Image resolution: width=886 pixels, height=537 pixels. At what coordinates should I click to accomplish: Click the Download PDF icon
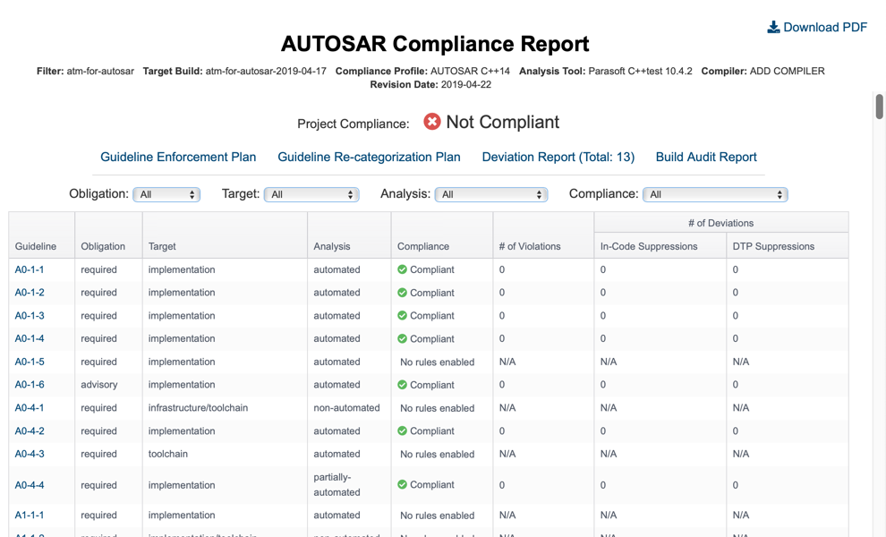click(773, 27)
